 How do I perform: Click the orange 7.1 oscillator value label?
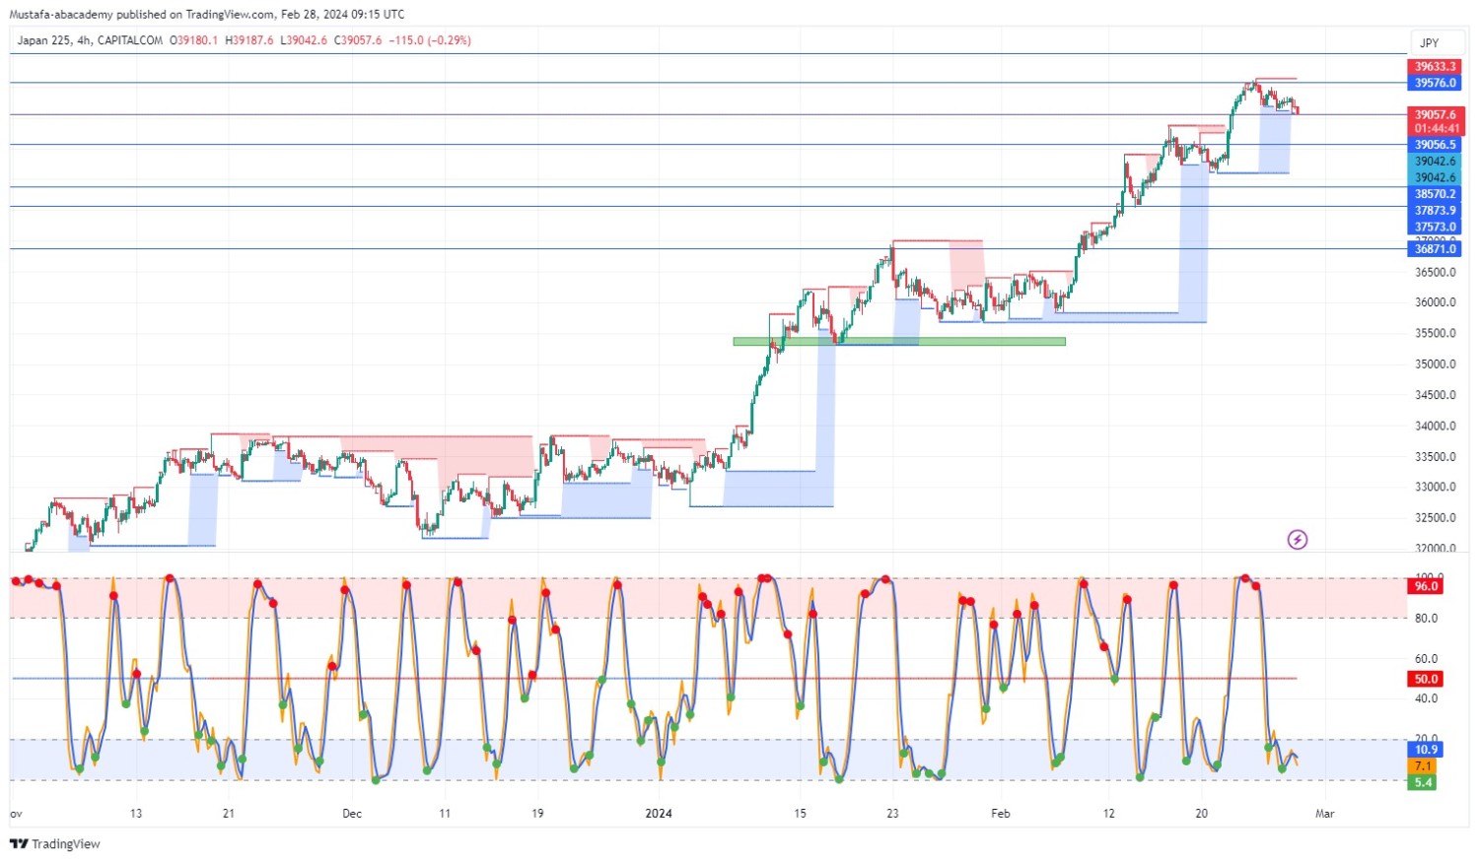[1423, 766]
